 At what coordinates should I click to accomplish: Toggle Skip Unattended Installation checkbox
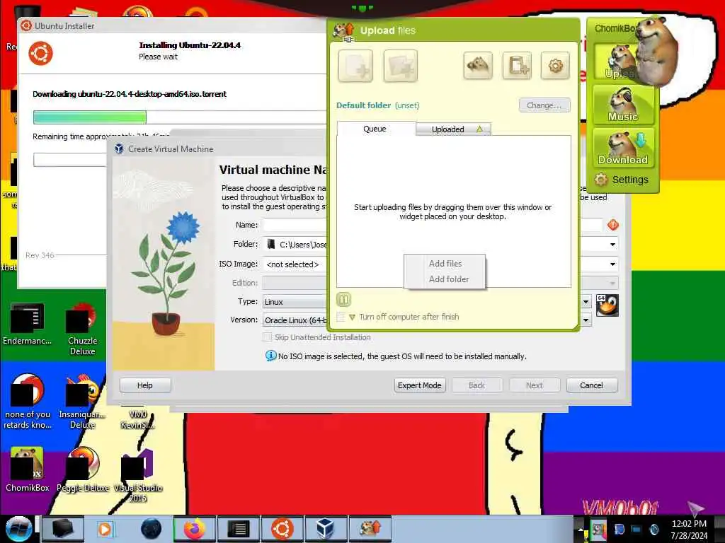[267, 337]
